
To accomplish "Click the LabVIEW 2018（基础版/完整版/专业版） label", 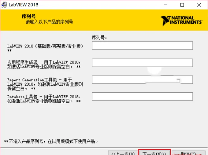I will (x=45, y=48).
